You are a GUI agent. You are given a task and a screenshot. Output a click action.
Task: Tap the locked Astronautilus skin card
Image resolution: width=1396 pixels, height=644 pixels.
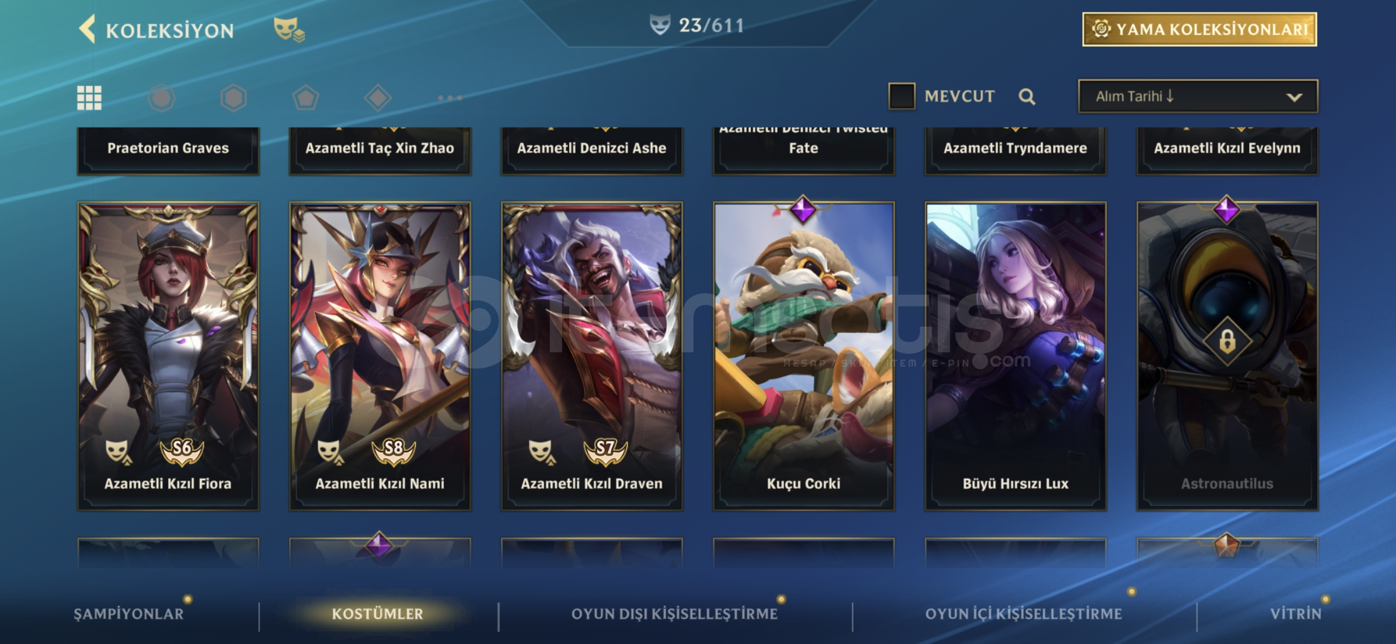coord(1227,356)
